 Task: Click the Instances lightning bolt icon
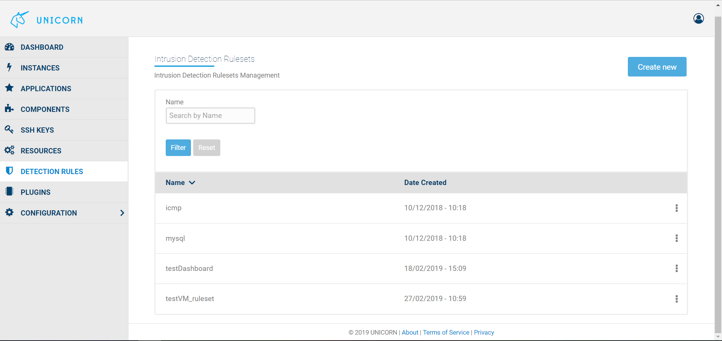pyautogui.click(x=9, y=67)
